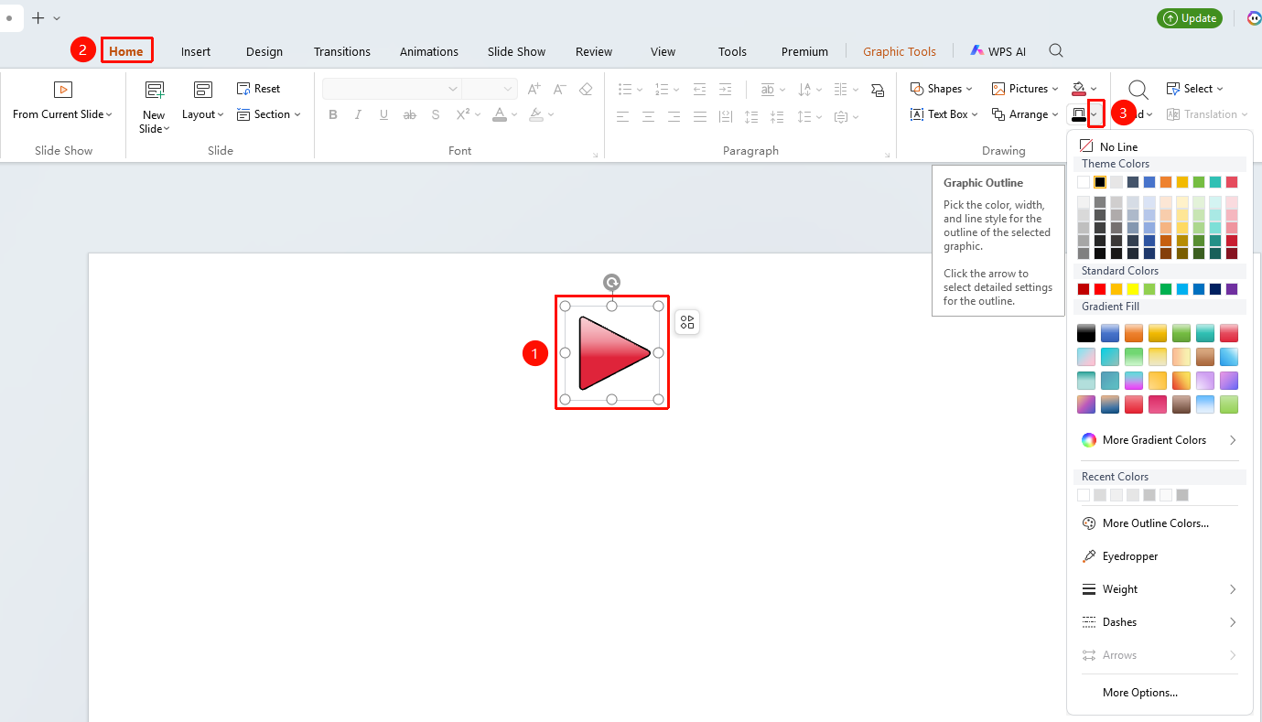Click the numbered list icon
1262x722 pixels.
[x=662, y=89]
